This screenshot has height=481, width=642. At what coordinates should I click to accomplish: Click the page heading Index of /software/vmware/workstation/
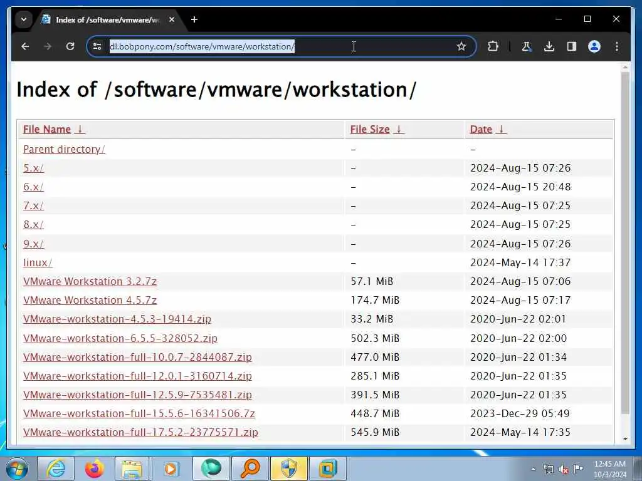pos(216,90)
